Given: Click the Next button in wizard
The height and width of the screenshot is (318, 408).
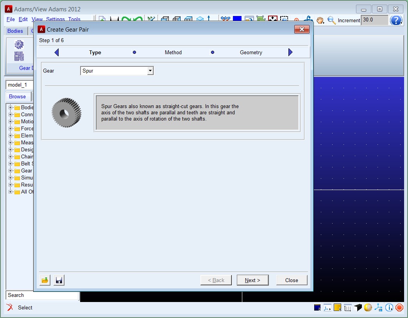Looking at the screenshot, I should [x=252, y=280].
